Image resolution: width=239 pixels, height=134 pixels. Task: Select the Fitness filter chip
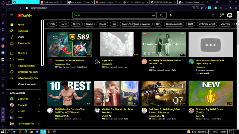coord(102,24)
